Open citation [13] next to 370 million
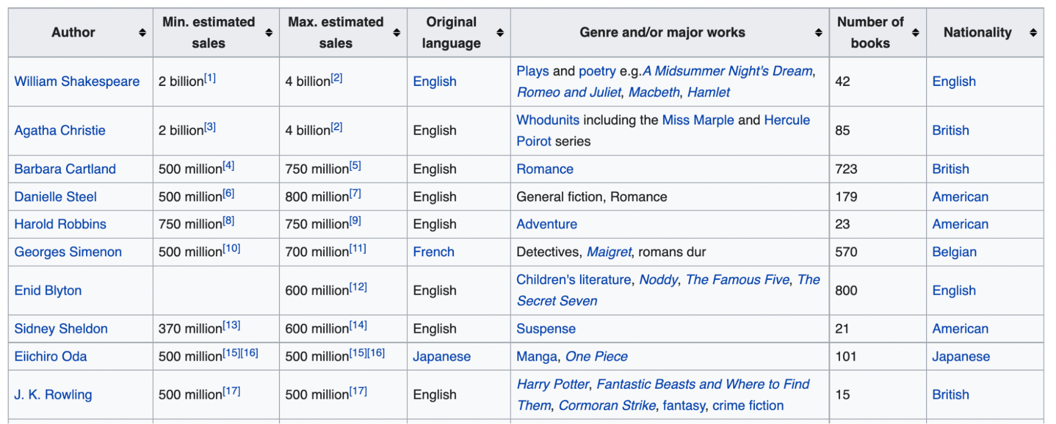1056x424 pixels. coord(231,325)
